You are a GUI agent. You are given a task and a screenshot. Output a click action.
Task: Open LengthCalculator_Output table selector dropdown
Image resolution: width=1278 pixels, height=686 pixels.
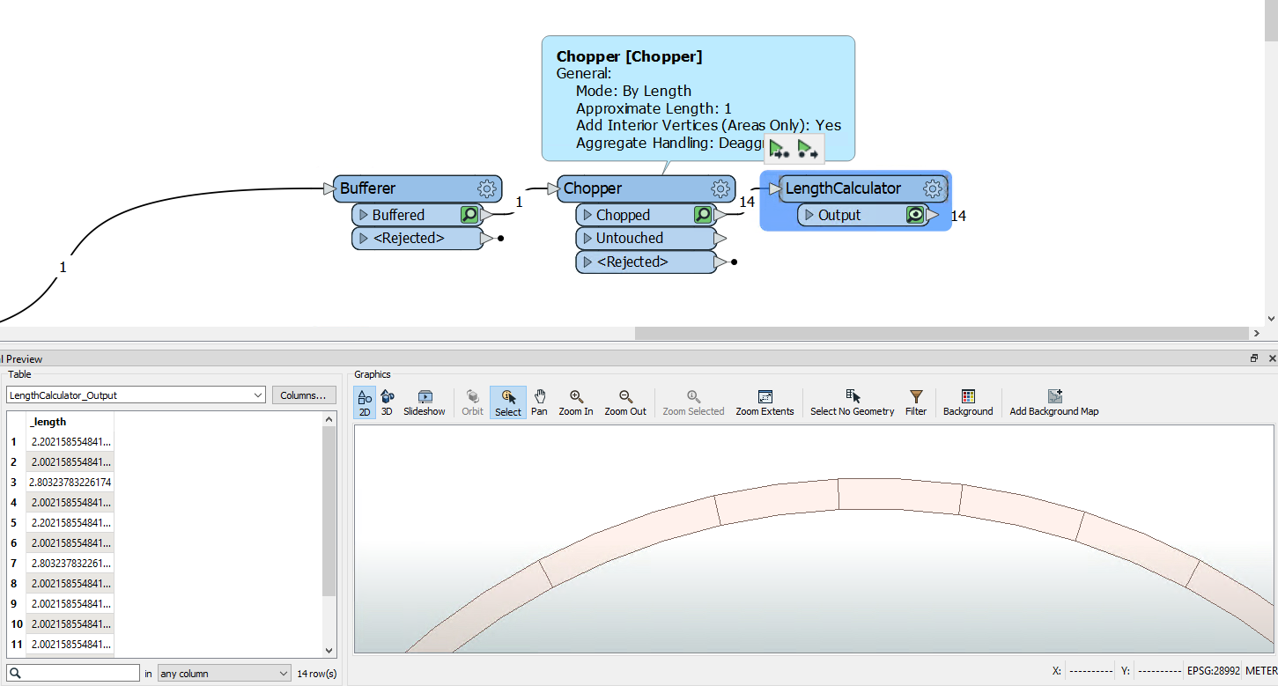(x=136, y=395)
